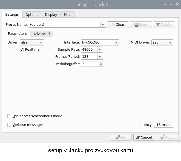
Task: Click the Delete preset button
Action: (x=164, y=25)
